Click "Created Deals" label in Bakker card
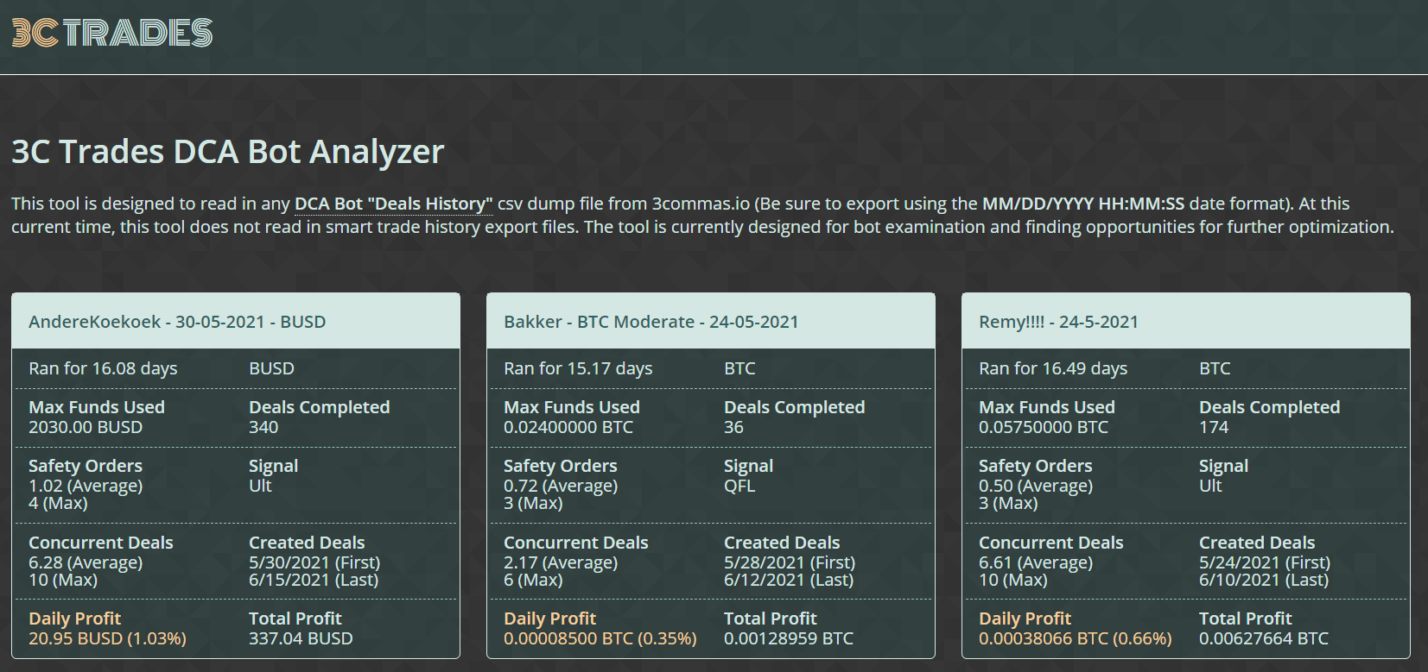Screen dimensions: 1428x672 (782, 543)
